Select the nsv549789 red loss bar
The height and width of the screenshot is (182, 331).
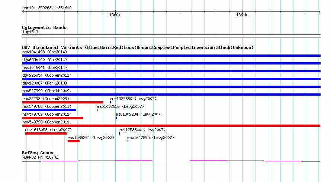pos(52,118)
